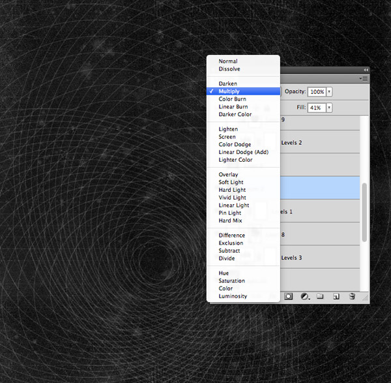Pick the Soft Light blend mode

pos(231,183)
